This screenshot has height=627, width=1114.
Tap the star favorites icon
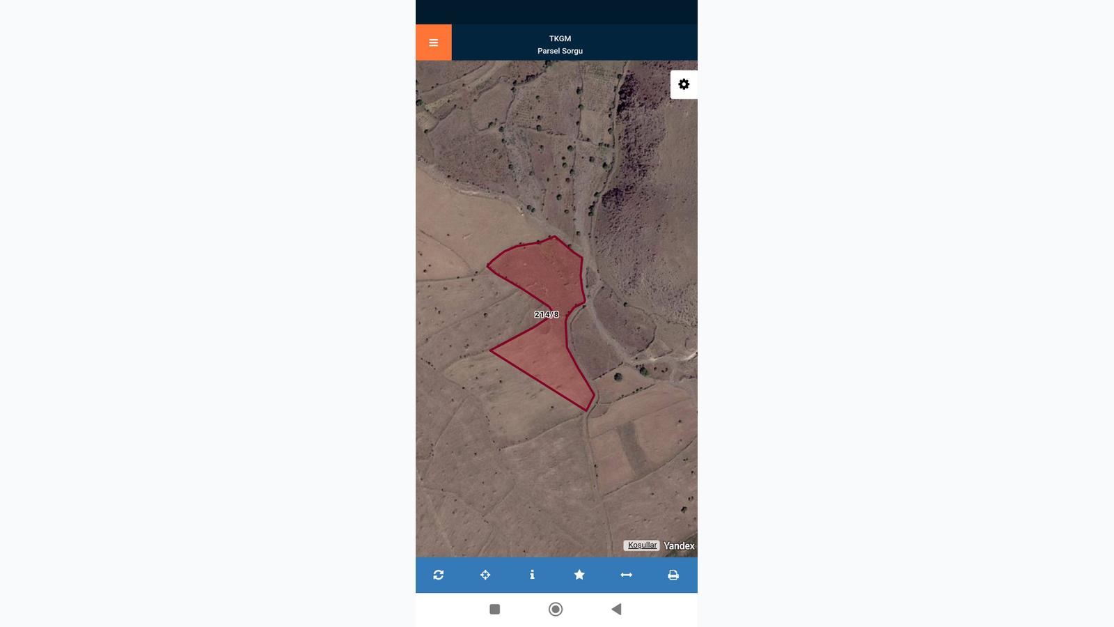(579, 575)
